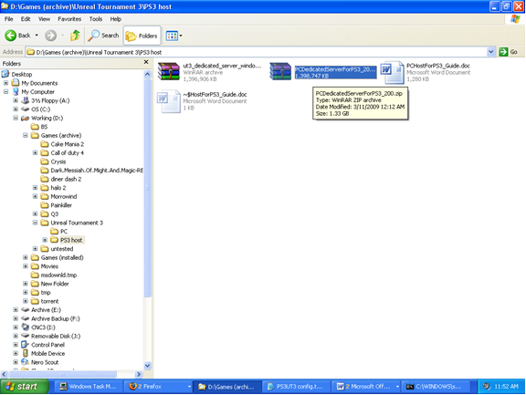Click the folder tree scroll-down arrow
This screenshot has width=526, height=395.
[147, 366]
